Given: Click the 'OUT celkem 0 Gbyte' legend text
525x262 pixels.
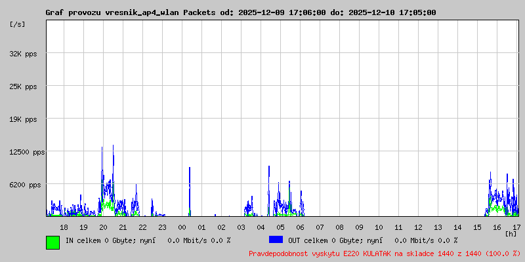Looking at the screenshot, I should (x=324, y=240).
